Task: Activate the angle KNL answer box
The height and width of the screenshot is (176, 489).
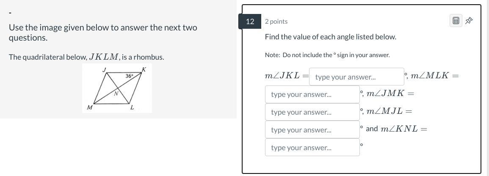Action: point(312,148)
